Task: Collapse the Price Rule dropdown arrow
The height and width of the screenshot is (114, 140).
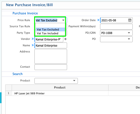Action: (x=63, y=20)
